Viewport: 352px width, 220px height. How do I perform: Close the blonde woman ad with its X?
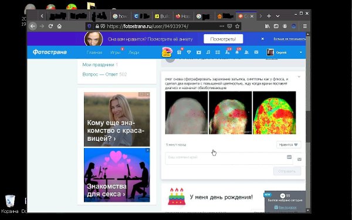tap(147, 94)
